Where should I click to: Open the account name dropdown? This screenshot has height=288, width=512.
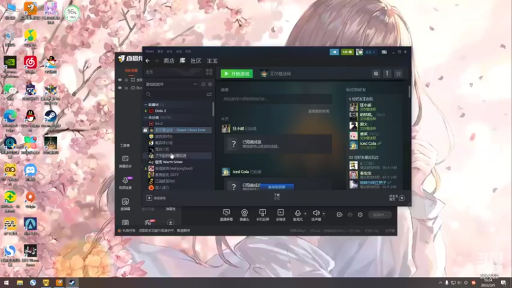point(371,52)
